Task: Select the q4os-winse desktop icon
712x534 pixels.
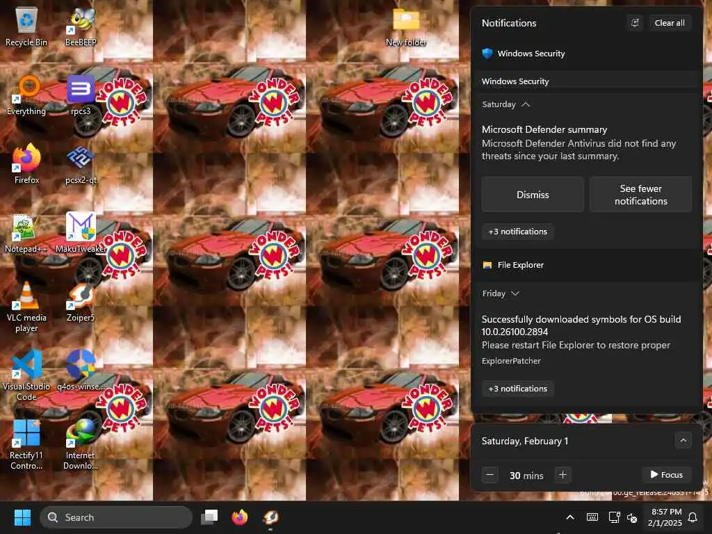Action: coord(81,371)
